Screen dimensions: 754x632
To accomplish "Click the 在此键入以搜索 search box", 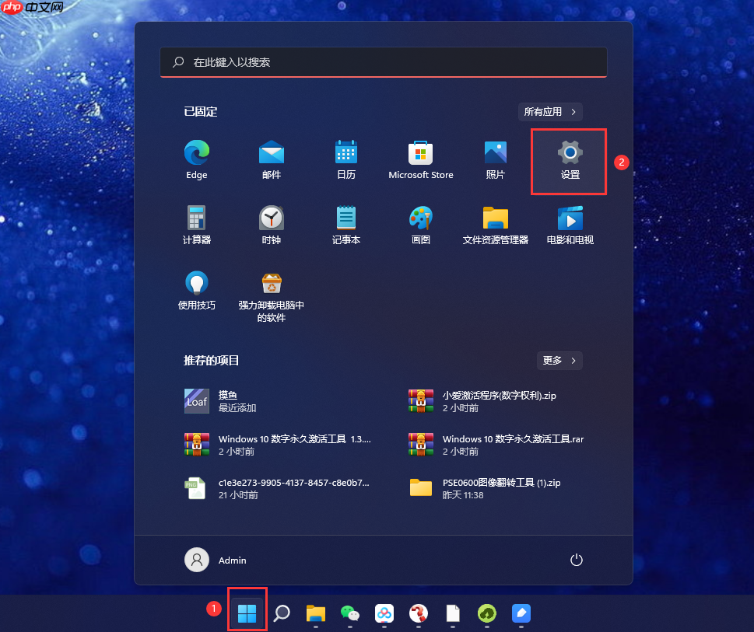I will (383, 62).
